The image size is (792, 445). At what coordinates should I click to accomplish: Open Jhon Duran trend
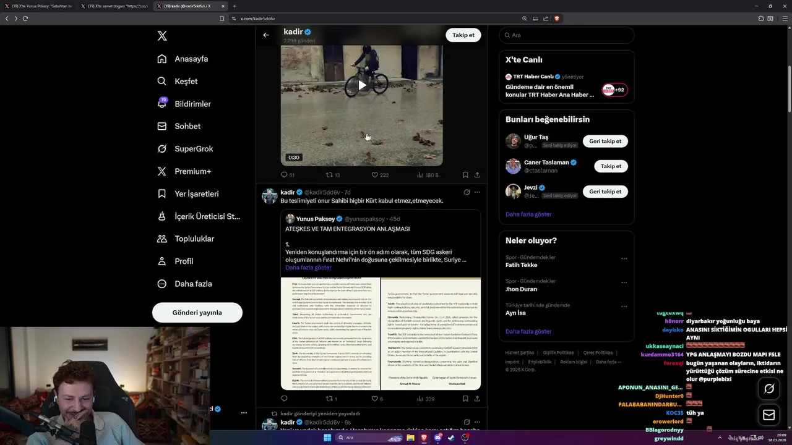tap(521, 289)
